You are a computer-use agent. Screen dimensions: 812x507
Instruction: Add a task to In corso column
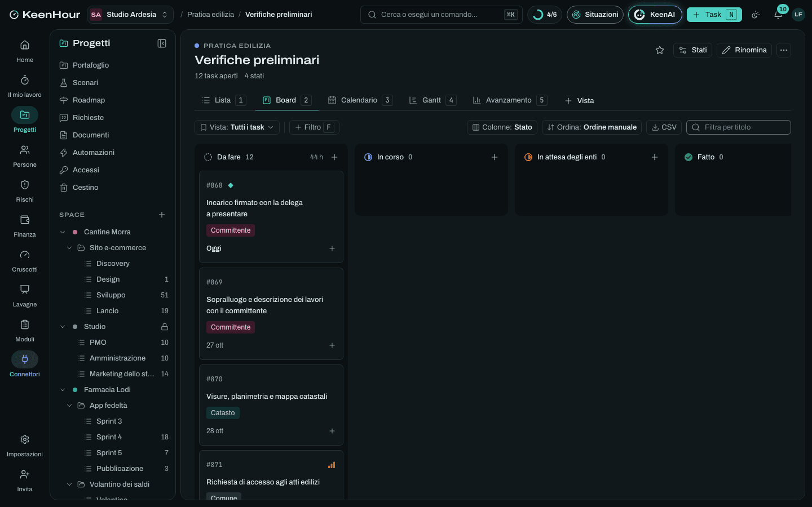click(495, 157)
